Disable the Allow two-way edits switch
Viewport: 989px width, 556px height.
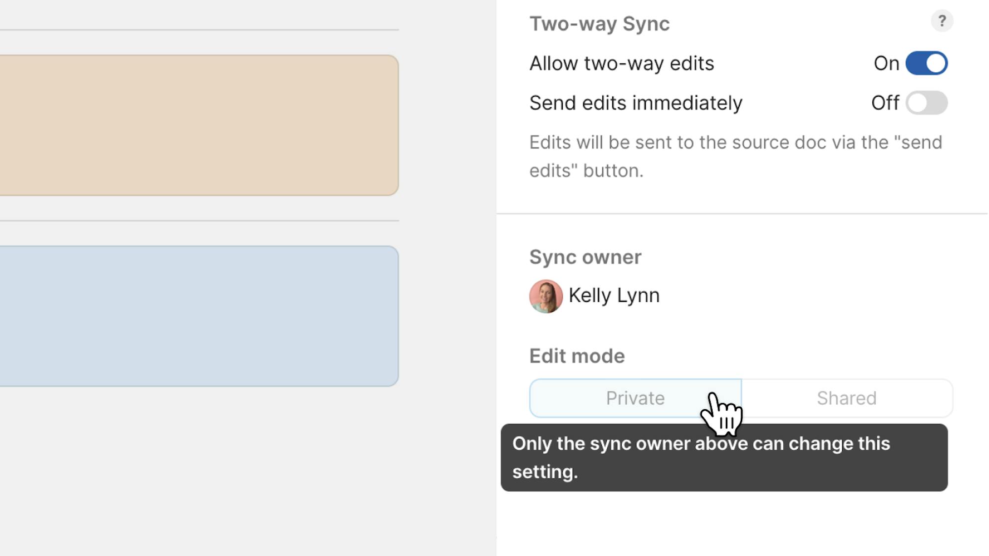click(926, 63)
